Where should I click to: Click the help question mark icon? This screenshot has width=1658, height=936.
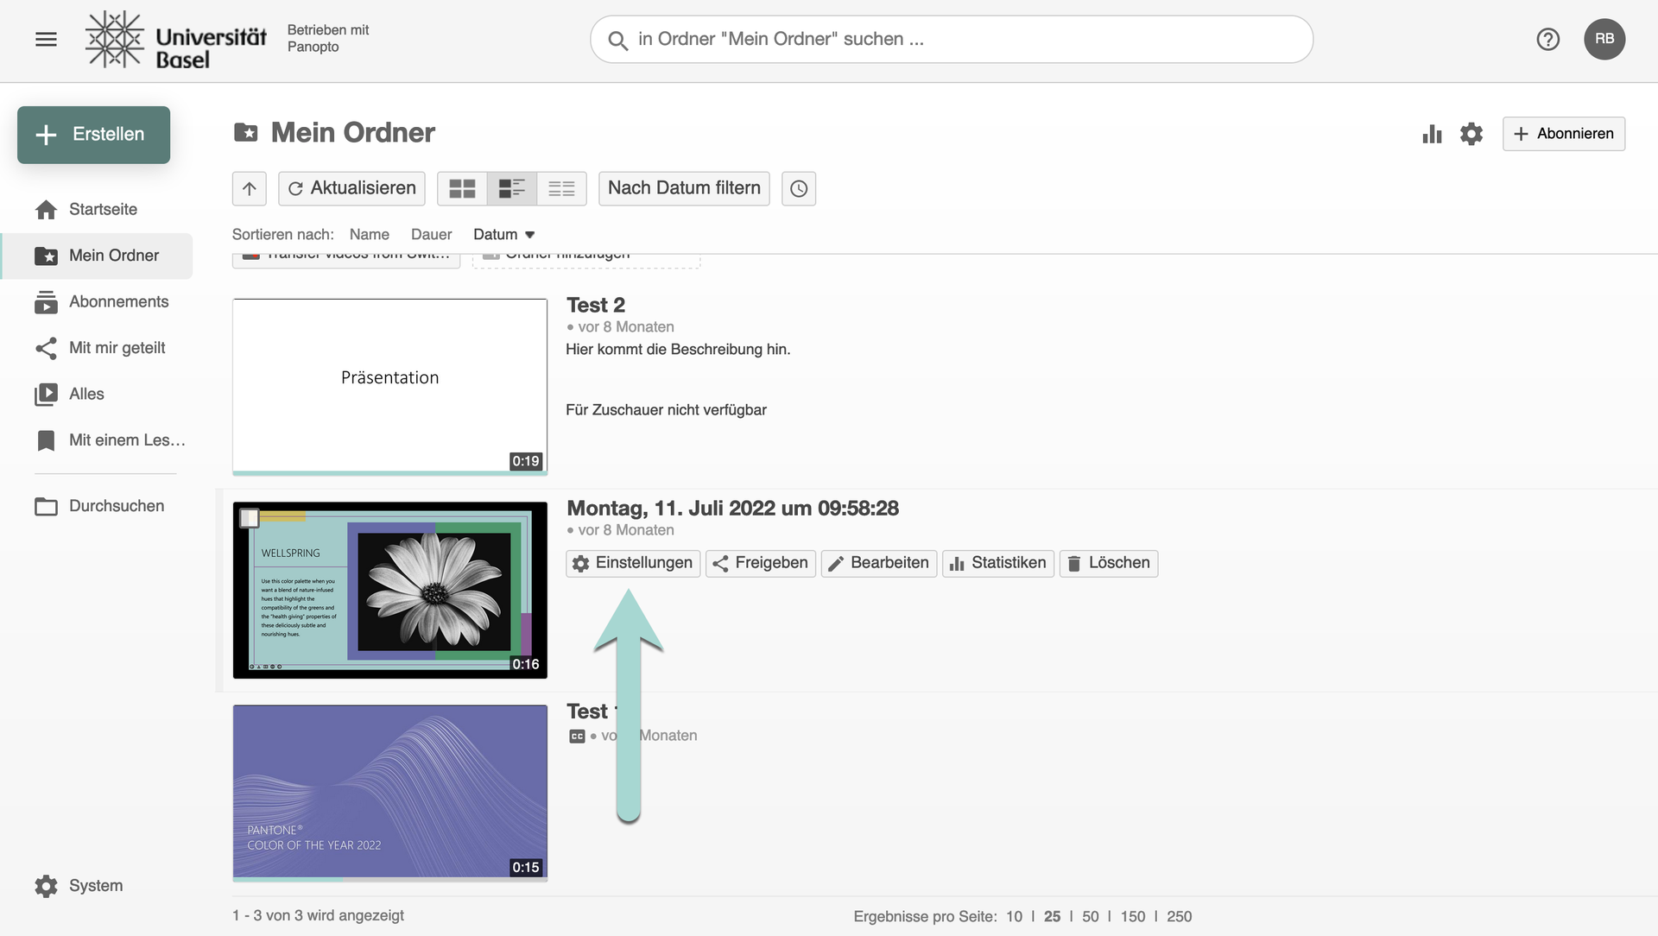click(x=1547, y=39)
